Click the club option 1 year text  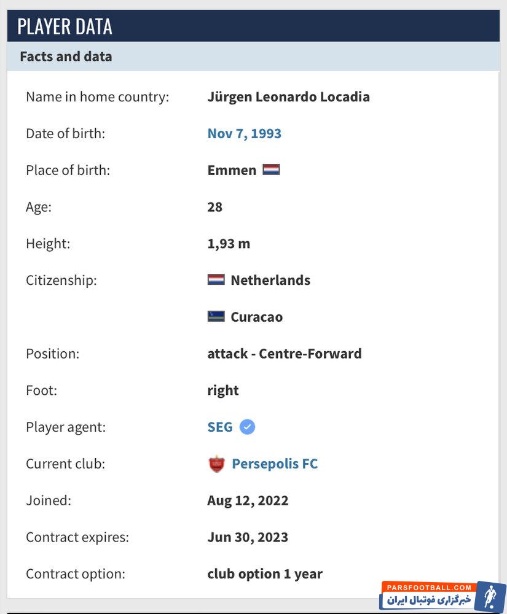tap(265, 574)
